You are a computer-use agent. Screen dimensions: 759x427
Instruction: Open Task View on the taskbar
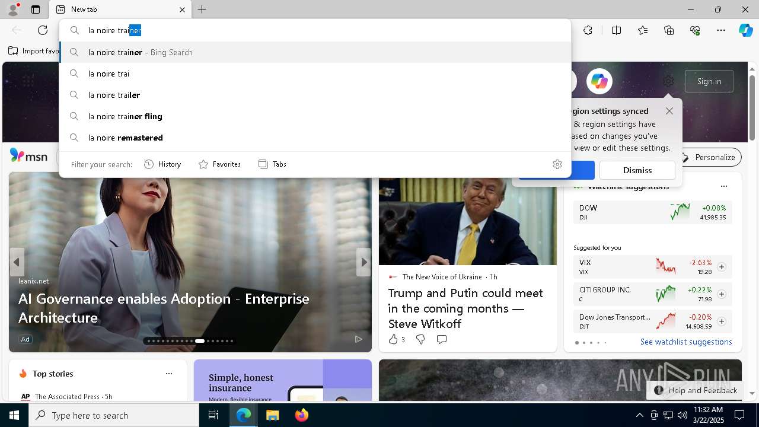(213, 415)
